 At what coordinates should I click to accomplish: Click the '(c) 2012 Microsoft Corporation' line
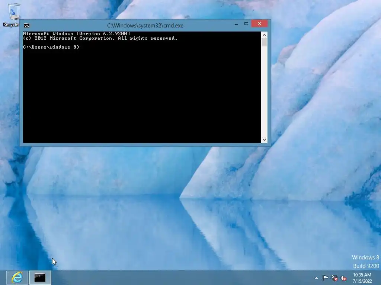pos(100,38)
